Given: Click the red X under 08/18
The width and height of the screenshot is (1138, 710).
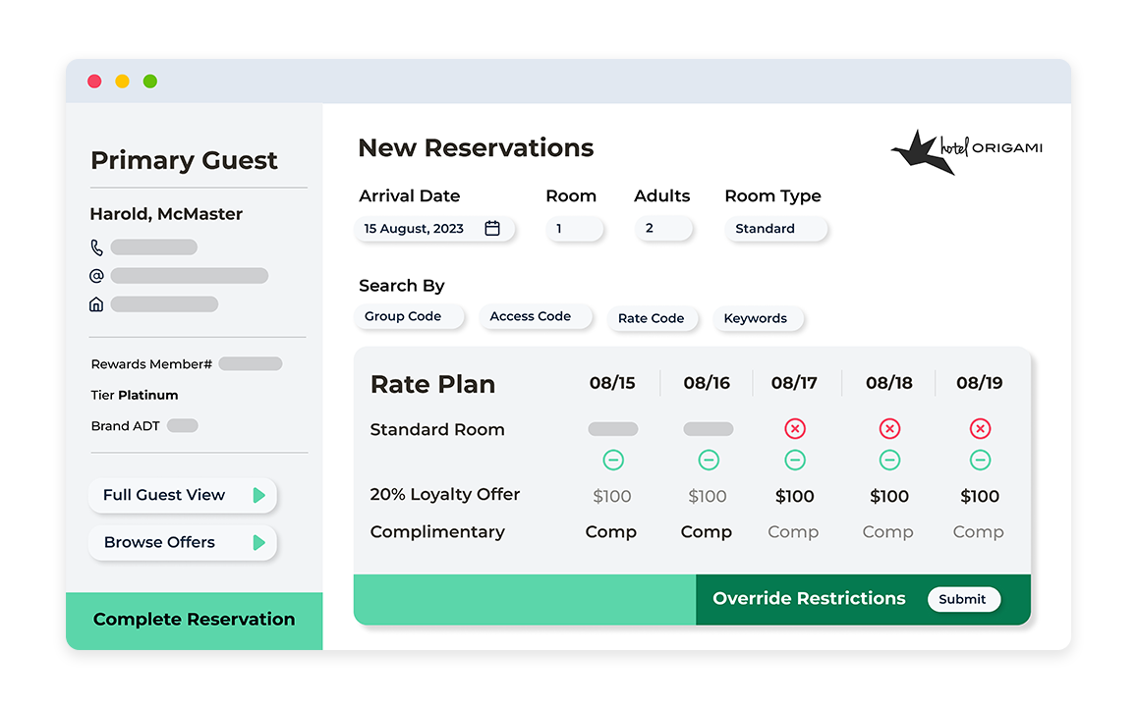Looking at the screenshot, I should (x=889, y=429).
